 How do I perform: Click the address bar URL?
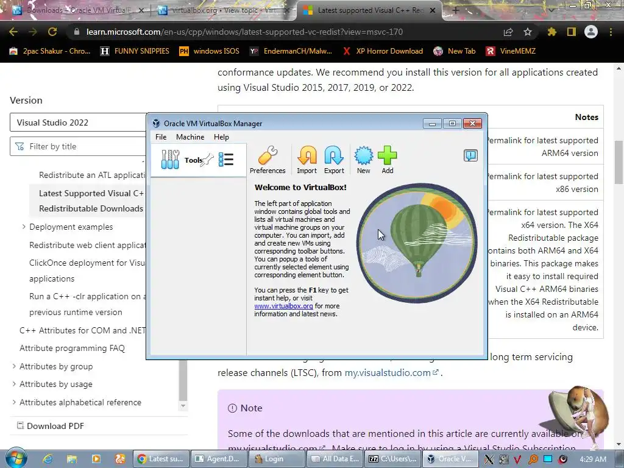tap(244, 32)
